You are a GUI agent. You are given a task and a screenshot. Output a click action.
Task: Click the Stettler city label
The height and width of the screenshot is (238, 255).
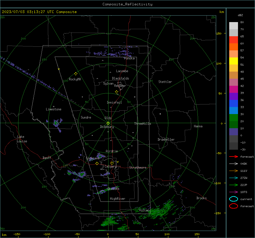pos(165,82)
